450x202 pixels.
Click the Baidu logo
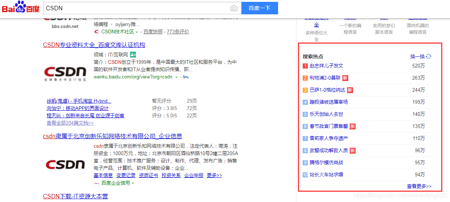(21, 7)
